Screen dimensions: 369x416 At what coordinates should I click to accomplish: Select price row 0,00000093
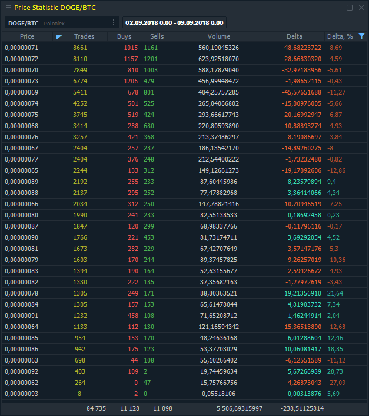tap(184, 394)
